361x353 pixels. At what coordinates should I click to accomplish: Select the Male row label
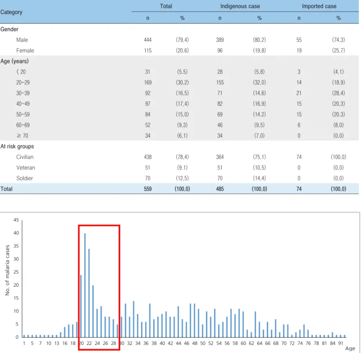click(22, 40)
